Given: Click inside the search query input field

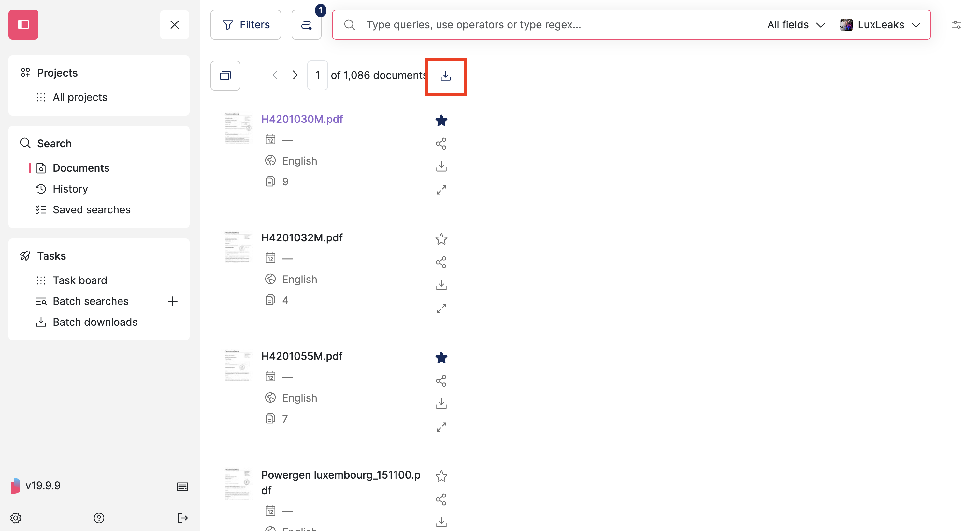Looking at the screenshot, I should (x=533, y=24).
